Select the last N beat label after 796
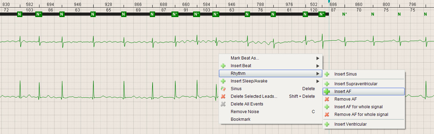The image size is (434, 134). (425, 14)
